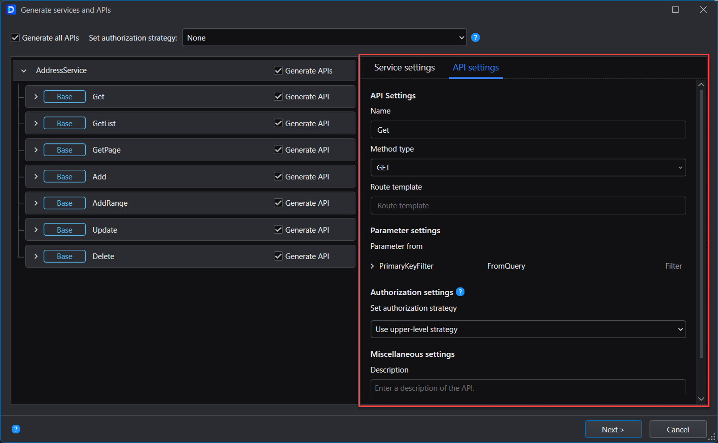
Task: Click the Base tag on Delete row
Action: click(x=64, y=256)
